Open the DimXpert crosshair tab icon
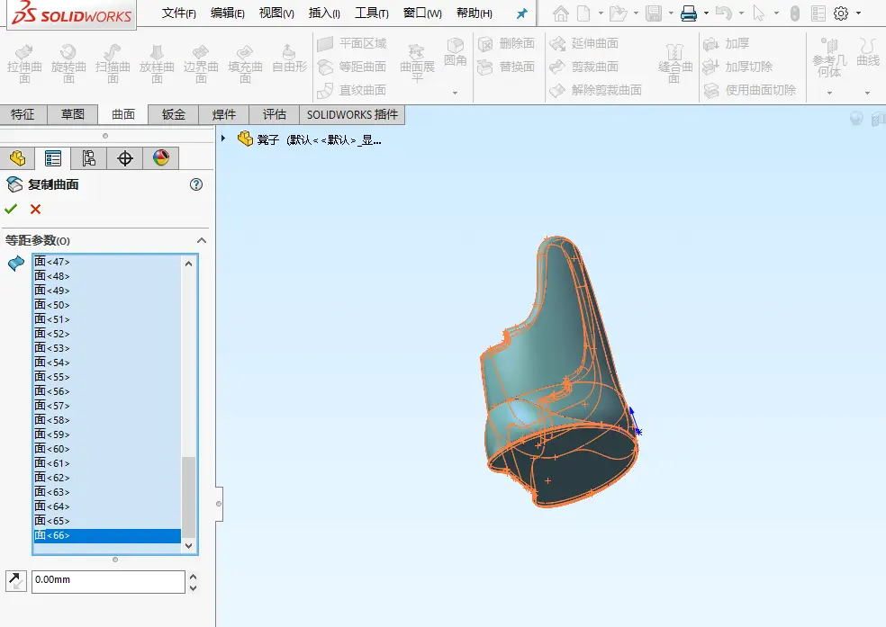 pos(124,158)
